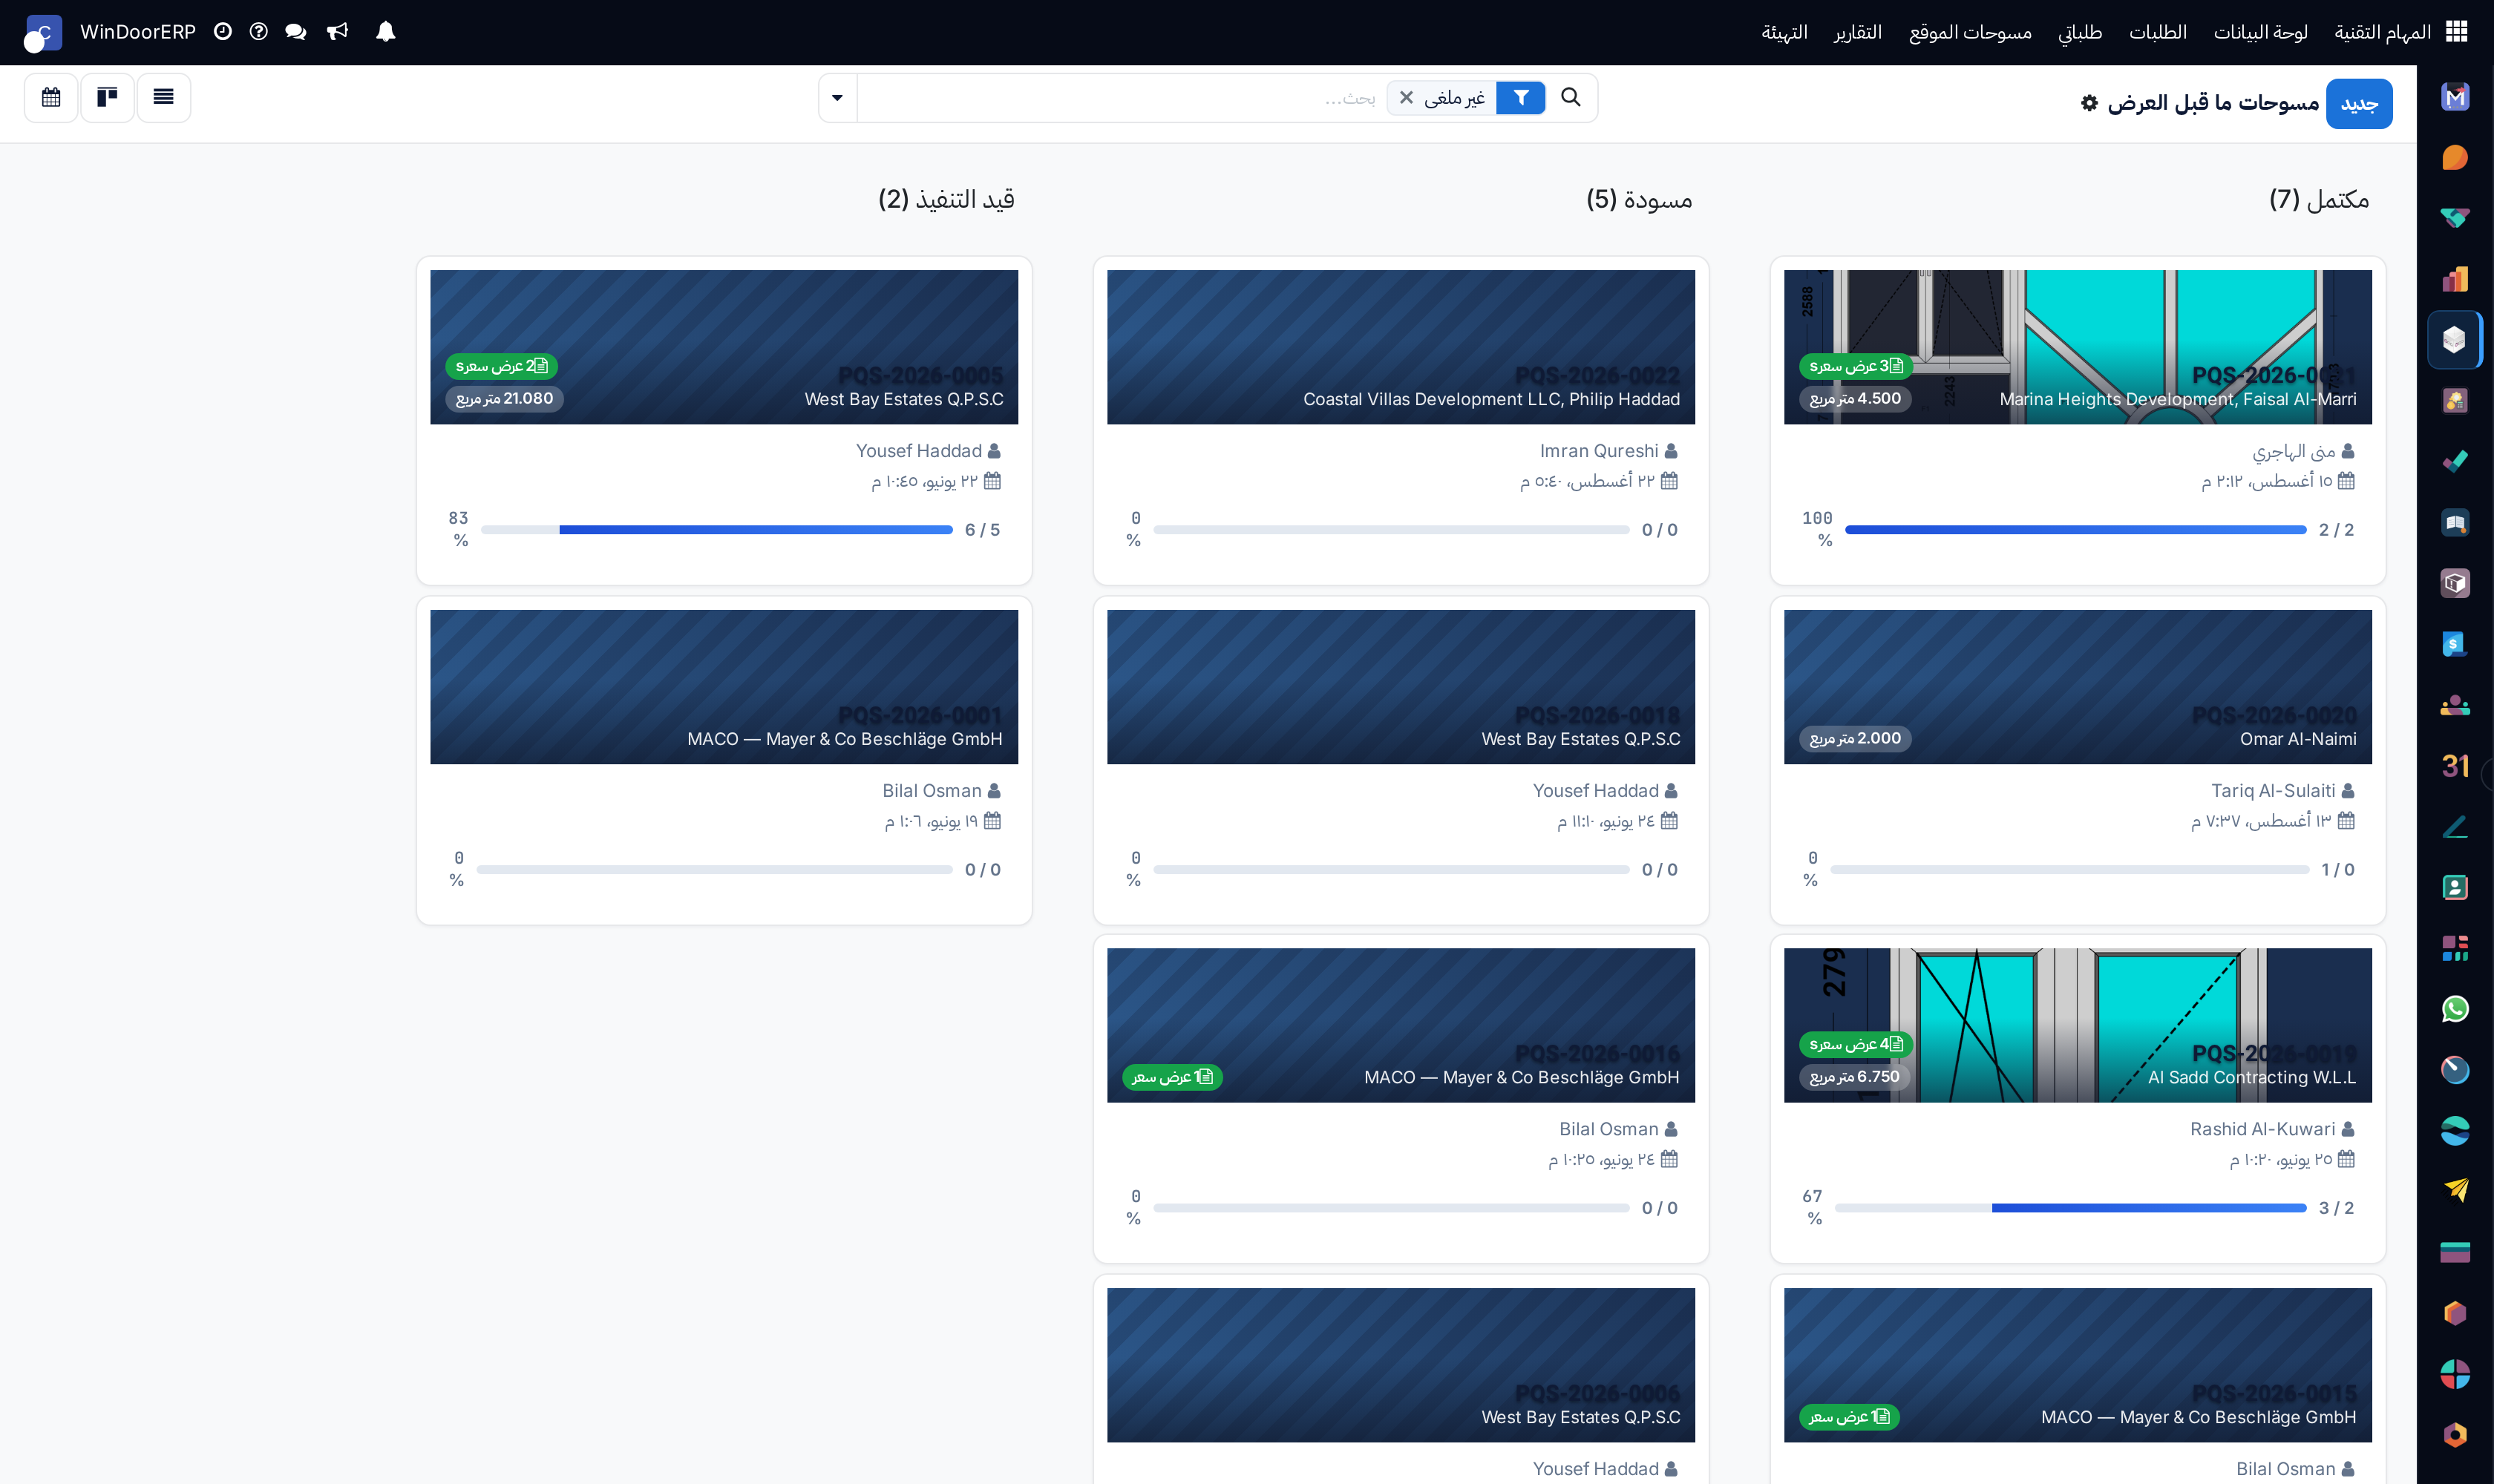The height and width of the screenshot is (1484, 2494).
Task: Expand the search options dropdown arrow
Action: point(837,98)
